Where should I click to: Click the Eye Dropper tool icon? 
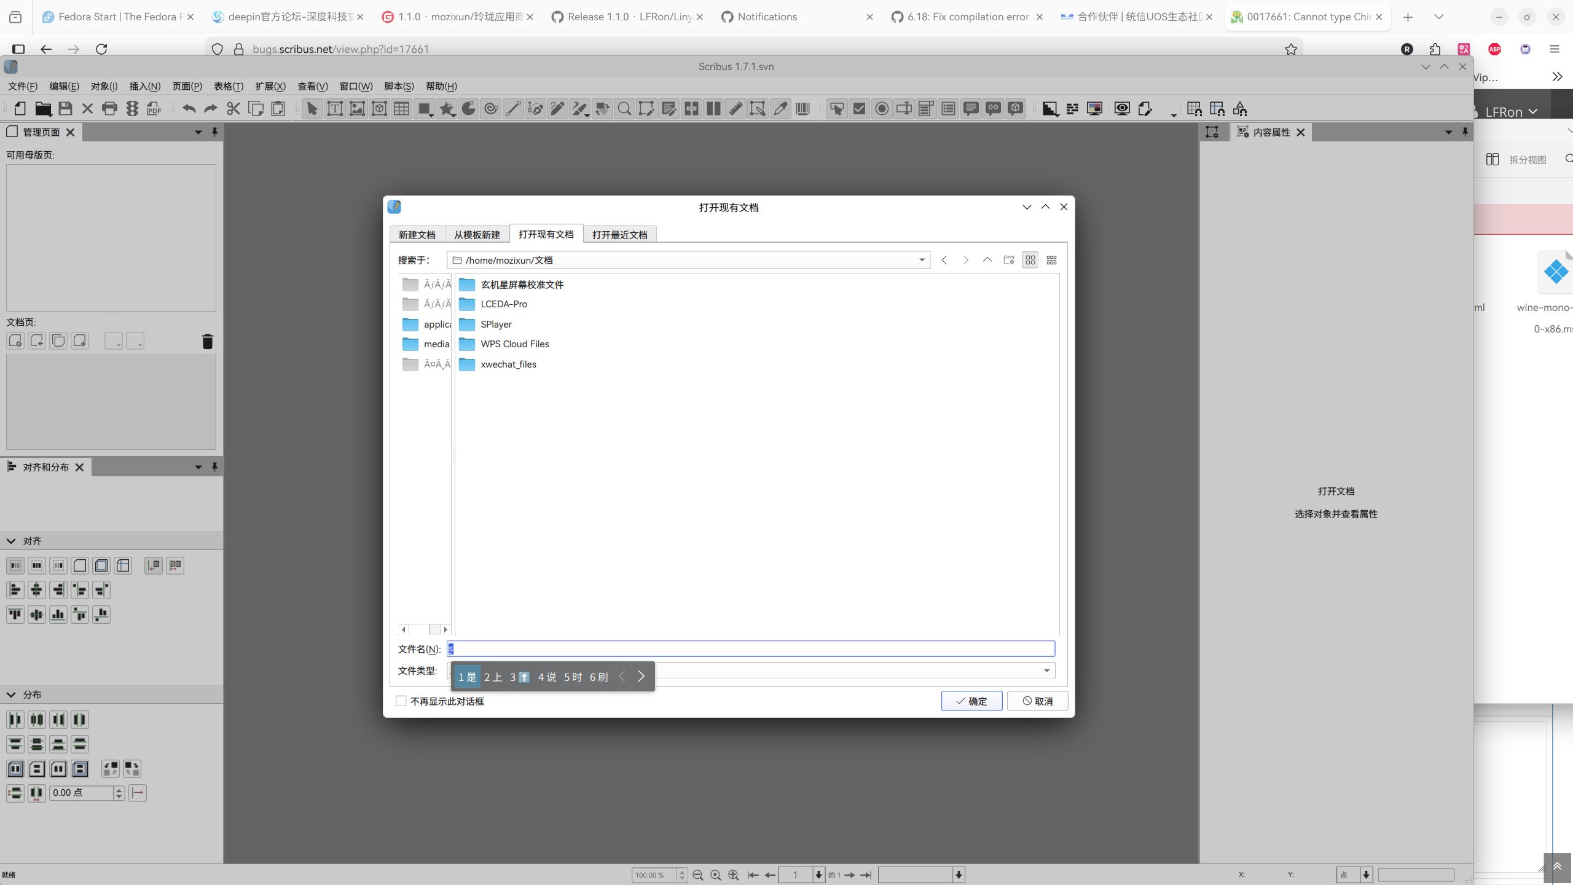[x=780, y=109]
